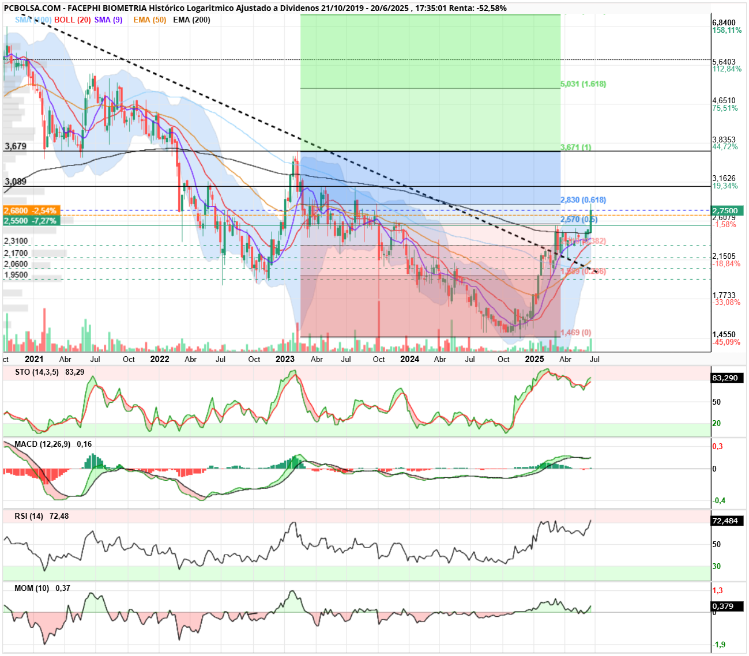Click the 3,089 horizontal line label

pos(16,181)
